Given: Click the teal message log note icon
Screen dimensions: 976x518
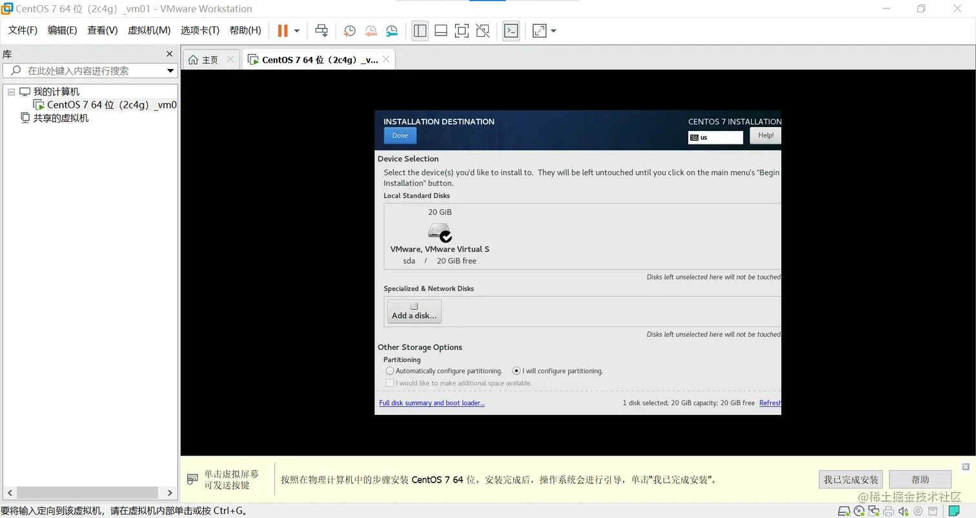Looking at the screenshot, I should click(953, 512).
